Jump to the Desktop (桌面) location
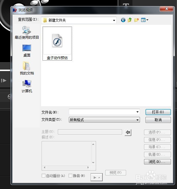The height and width of the screenshot is (189, 177). pos(27,50)
